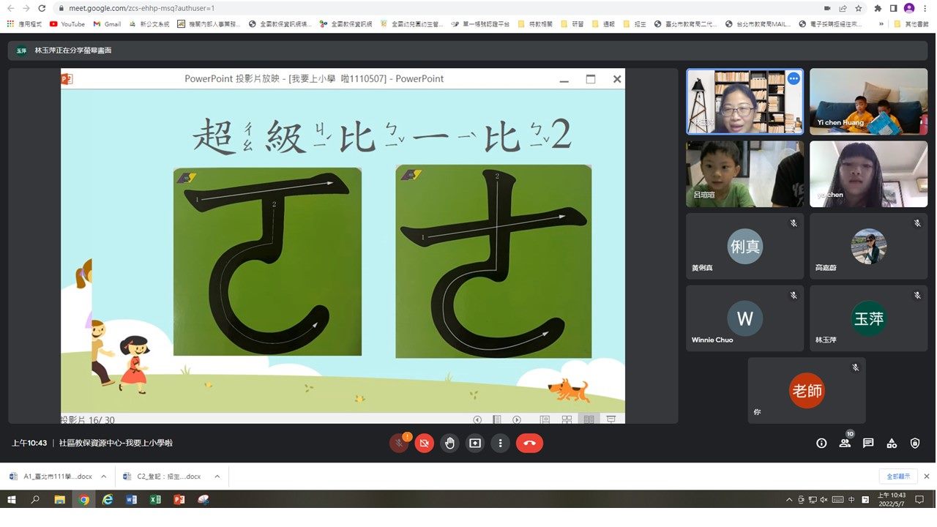Image resolution: width=937 pixels, height=527 pixels.
Task: Open PowerPoint from the Windows taskbar
Action: click(179, 500)
